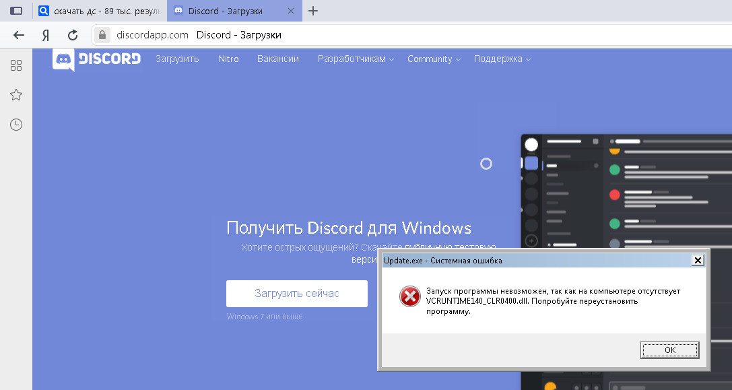Screen dimensions: 732x390
Task: Open Yandex home via the Я icon
Action: 46,35
